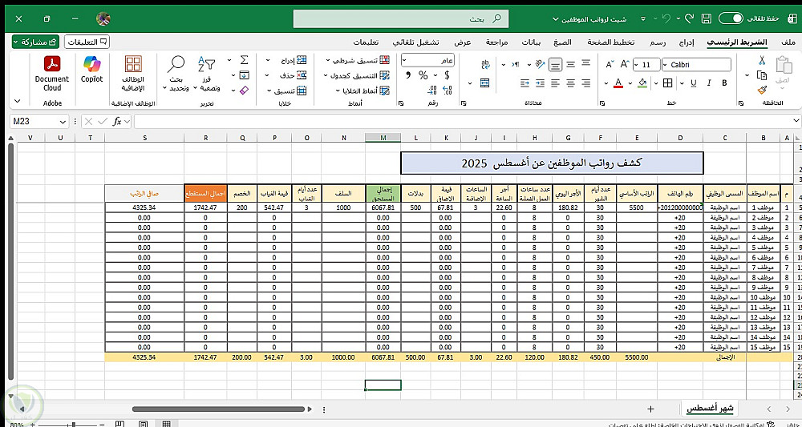Click the horizontal scrollbar thumb

pos(219,409)
